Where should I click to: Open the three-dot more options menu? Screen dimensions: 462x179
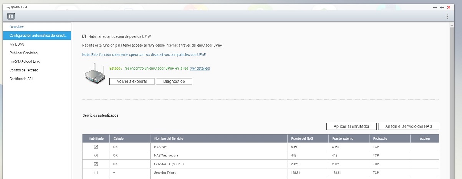tap(447, 16)
